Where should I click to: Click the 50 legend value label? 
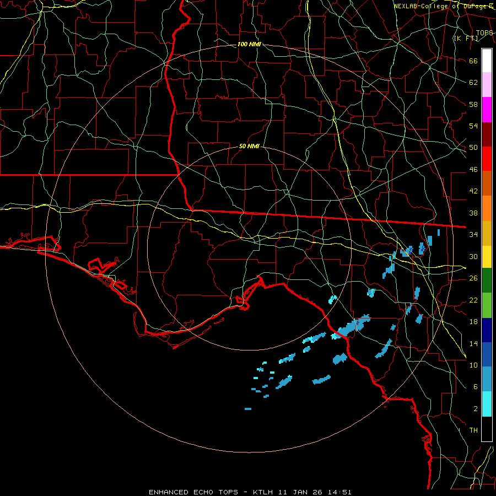pyautogui.click(x=473, y=147)
